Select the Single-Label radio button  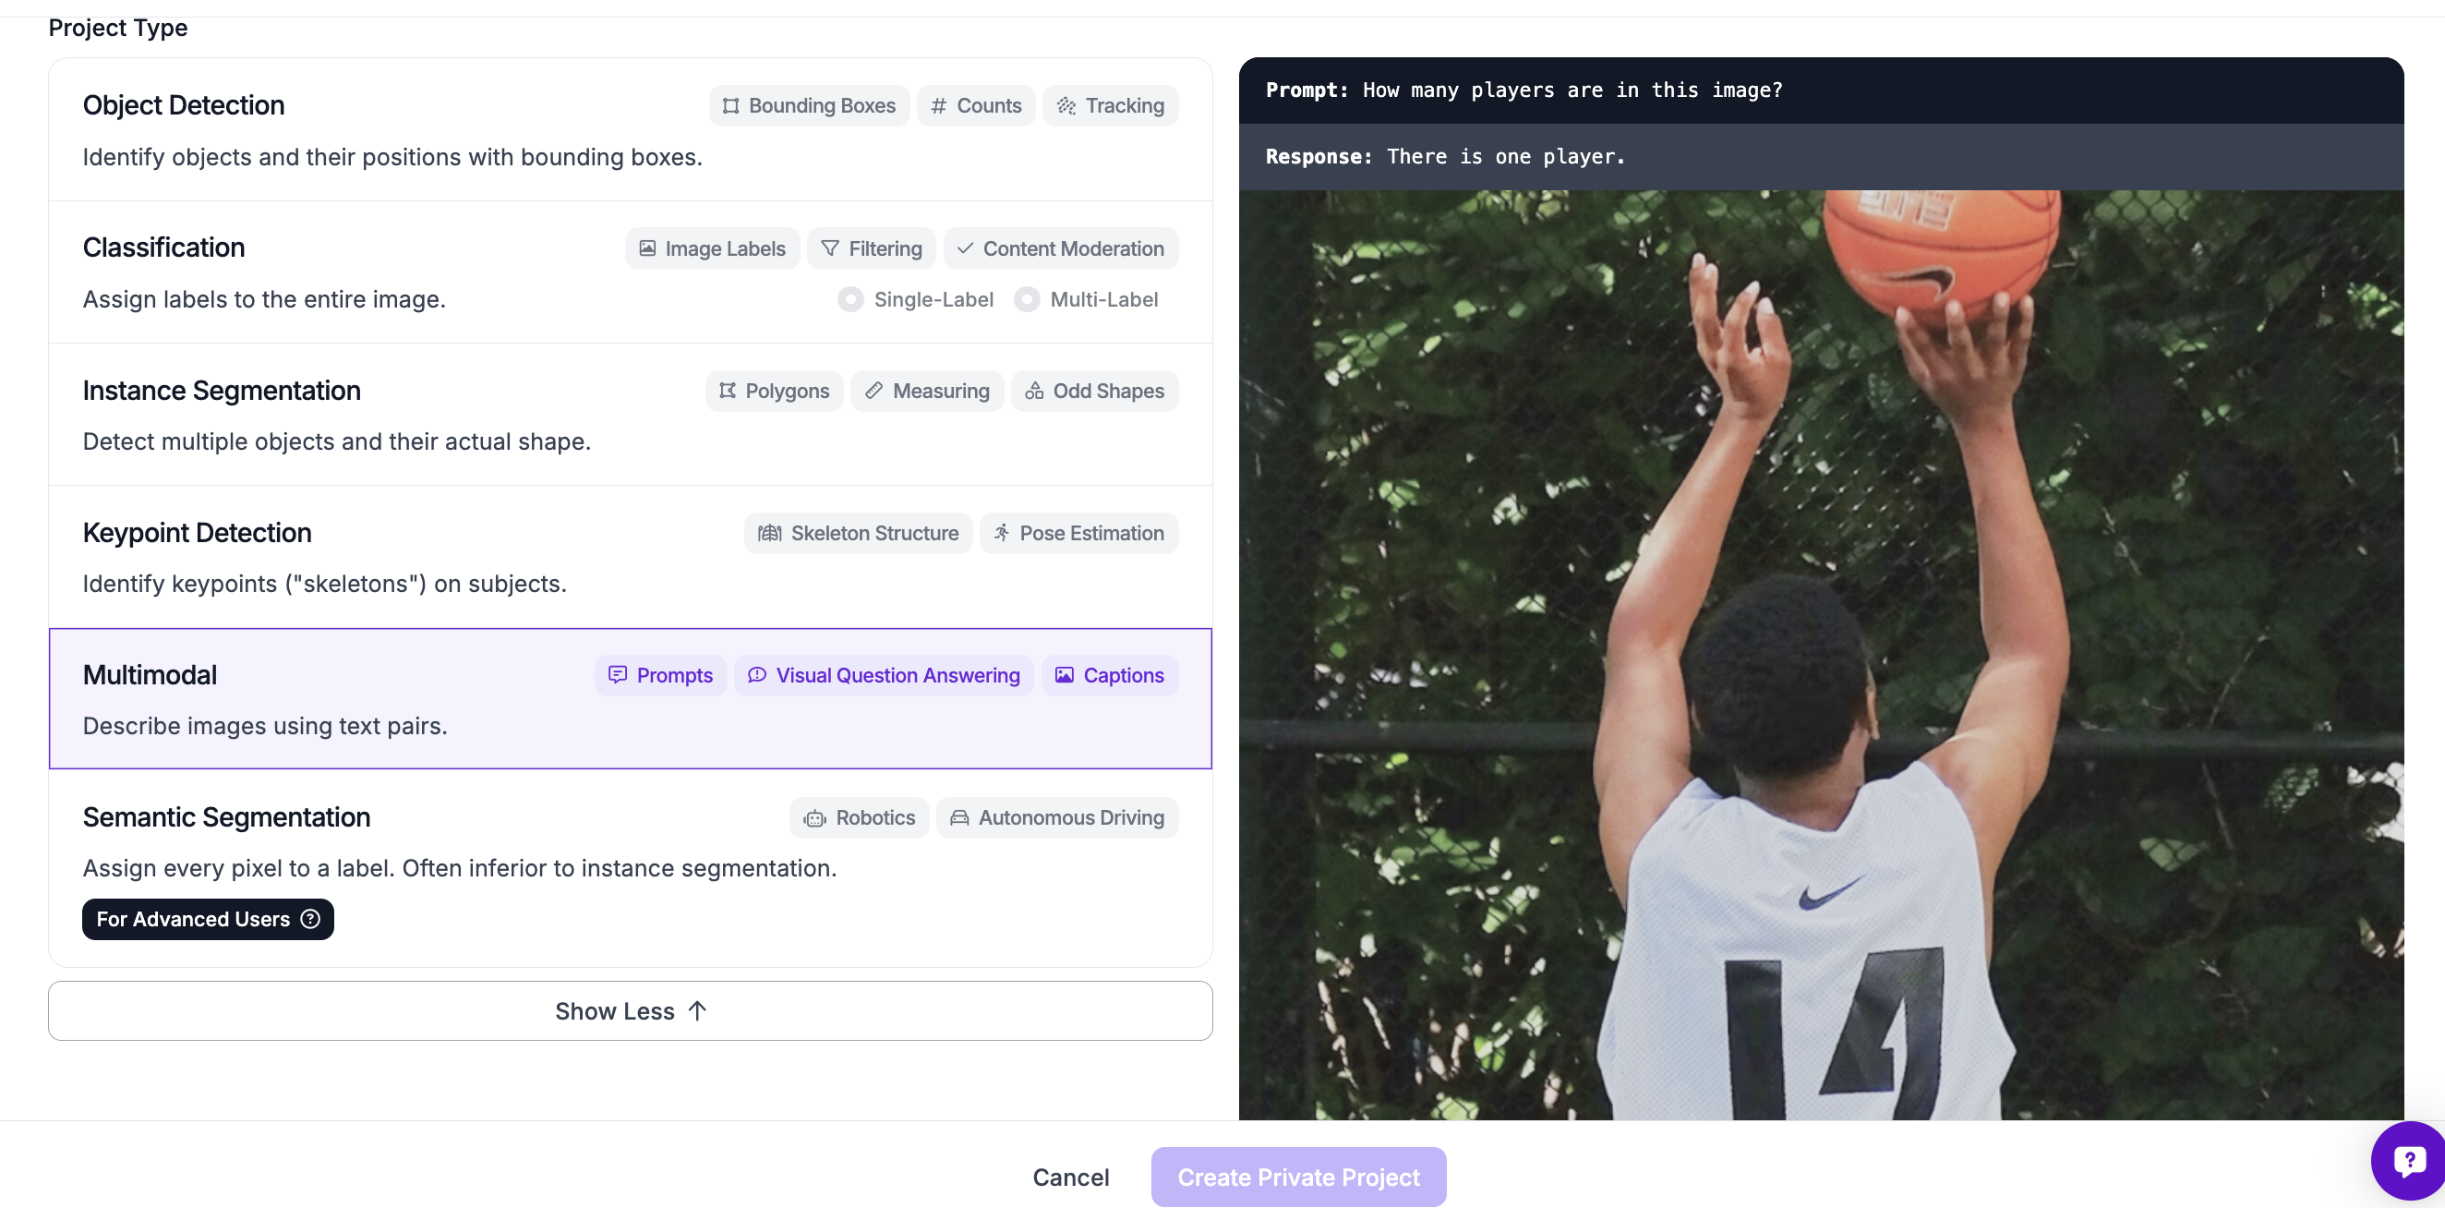(851, 299)
